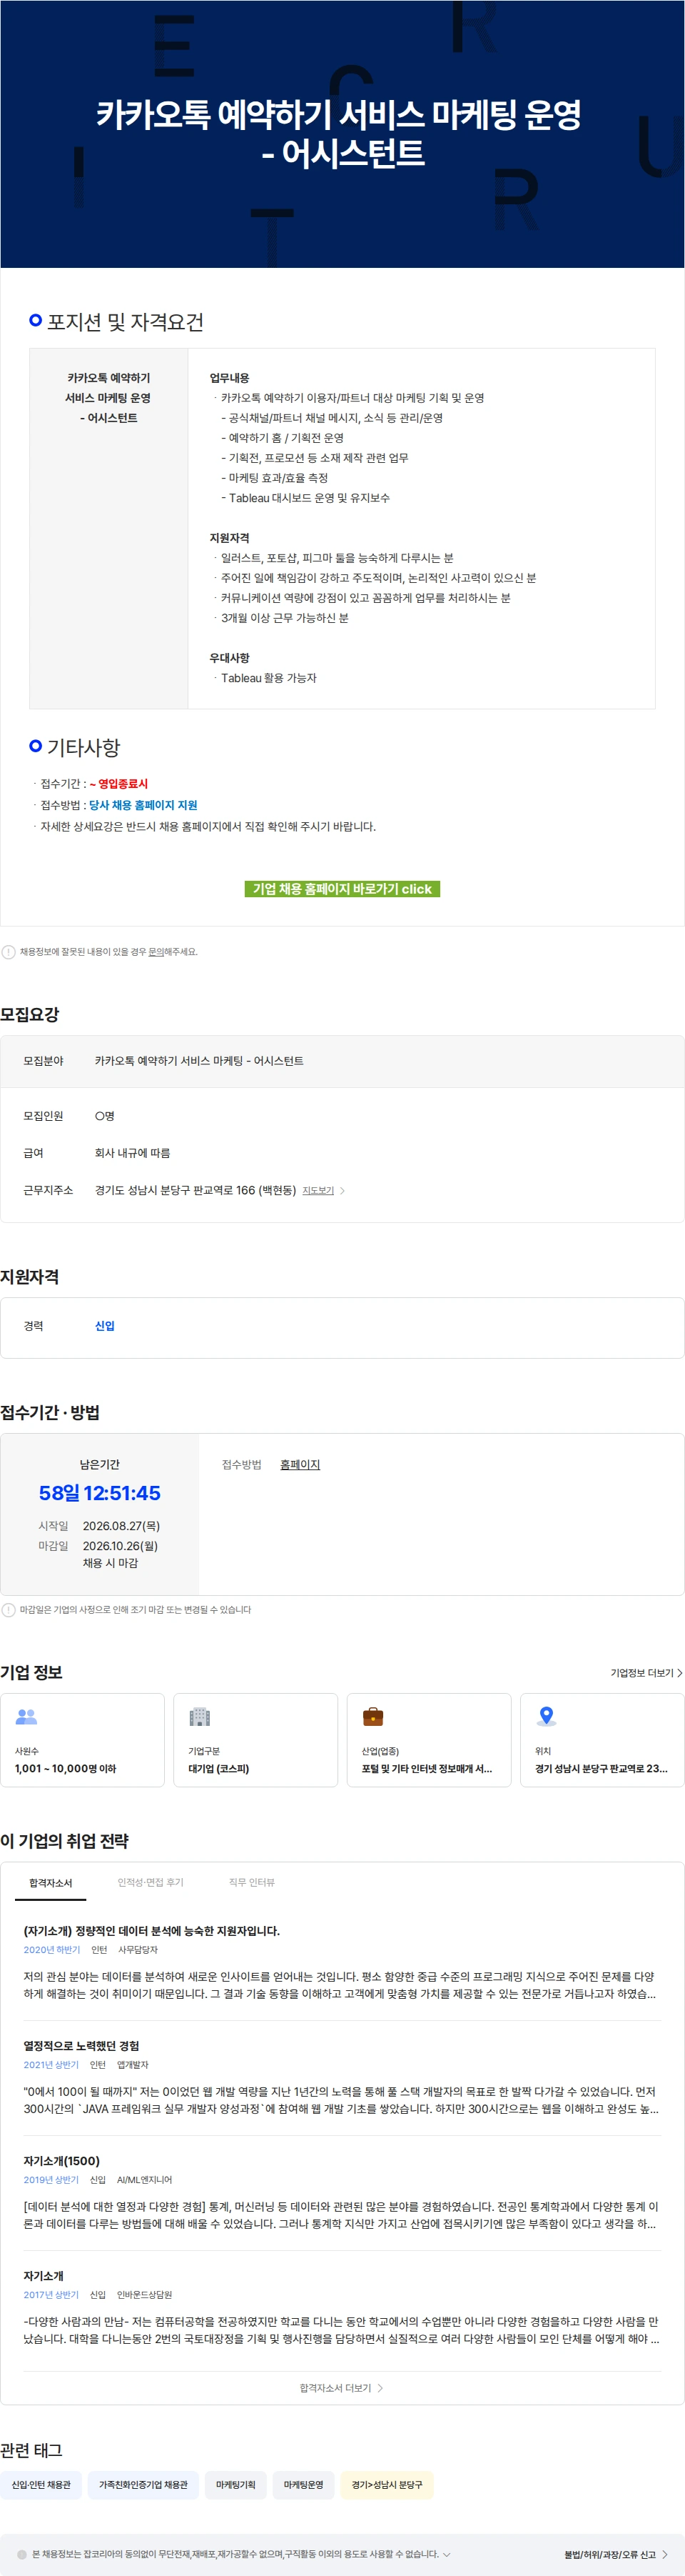Click the 2021년 상반기 period label

pos(51,2065)
